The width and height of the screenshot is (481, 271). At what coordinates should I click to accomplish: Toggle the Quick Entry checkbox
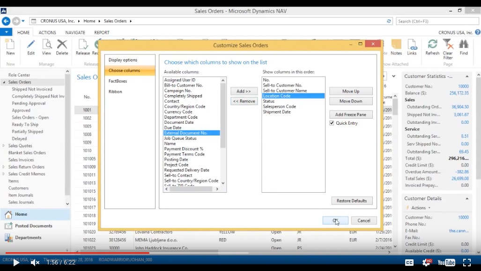coord(332,123)
